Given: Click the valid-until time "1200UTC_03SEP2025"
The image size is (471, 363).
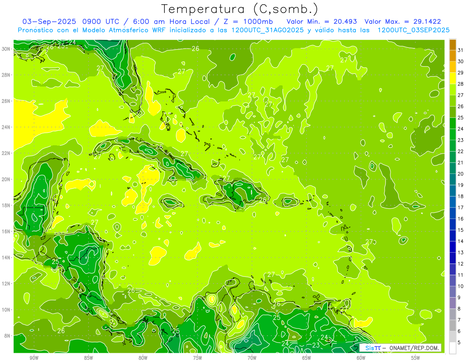Looking at the screenshot, I should pos(413,30).
